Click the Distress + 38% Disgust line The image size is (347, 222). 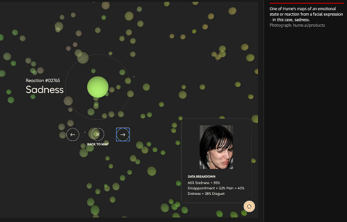point(206,193)
